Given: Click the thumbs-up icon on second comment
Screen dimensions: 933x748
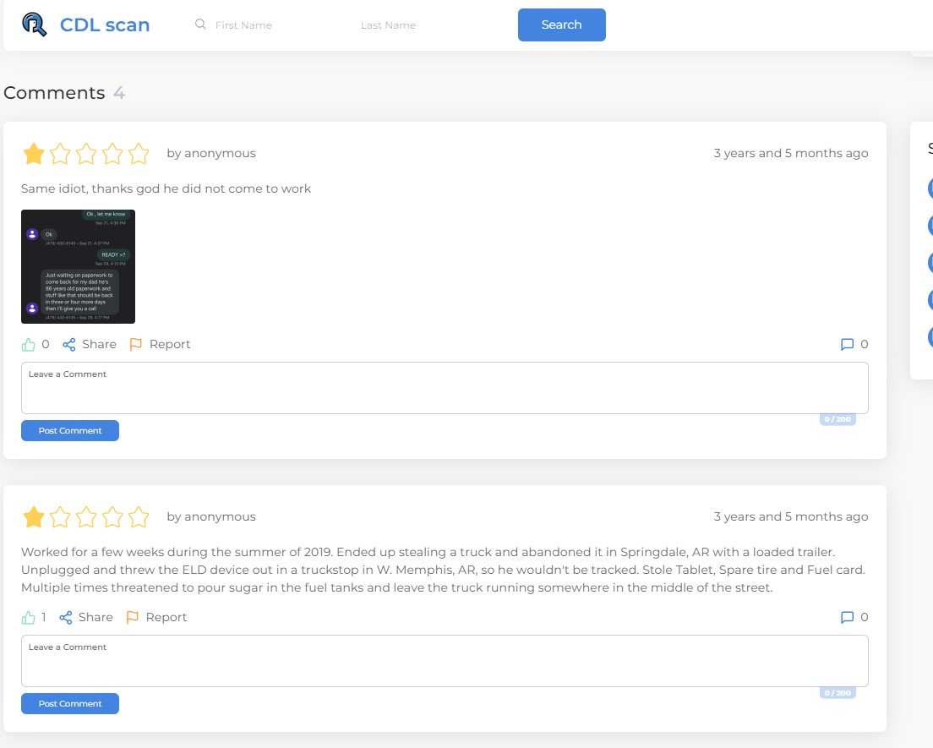Looking at the screenshot, I should click(29, 618).
